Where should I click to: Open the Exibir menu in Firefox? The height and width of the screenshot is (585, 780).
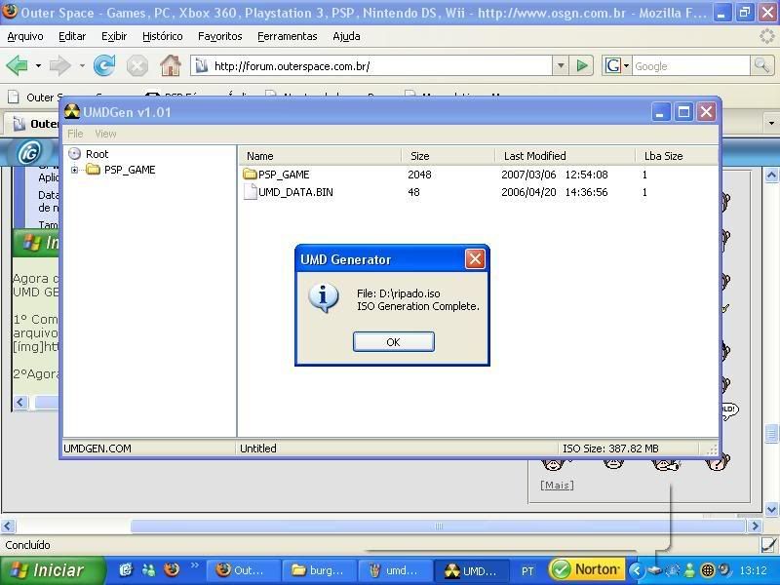[x=114, y=36]
